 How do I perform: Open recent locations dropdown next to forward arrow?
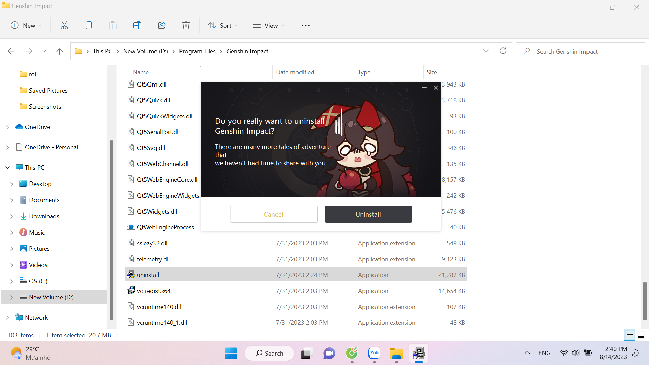pyautogui.click(x=44, y=51)
